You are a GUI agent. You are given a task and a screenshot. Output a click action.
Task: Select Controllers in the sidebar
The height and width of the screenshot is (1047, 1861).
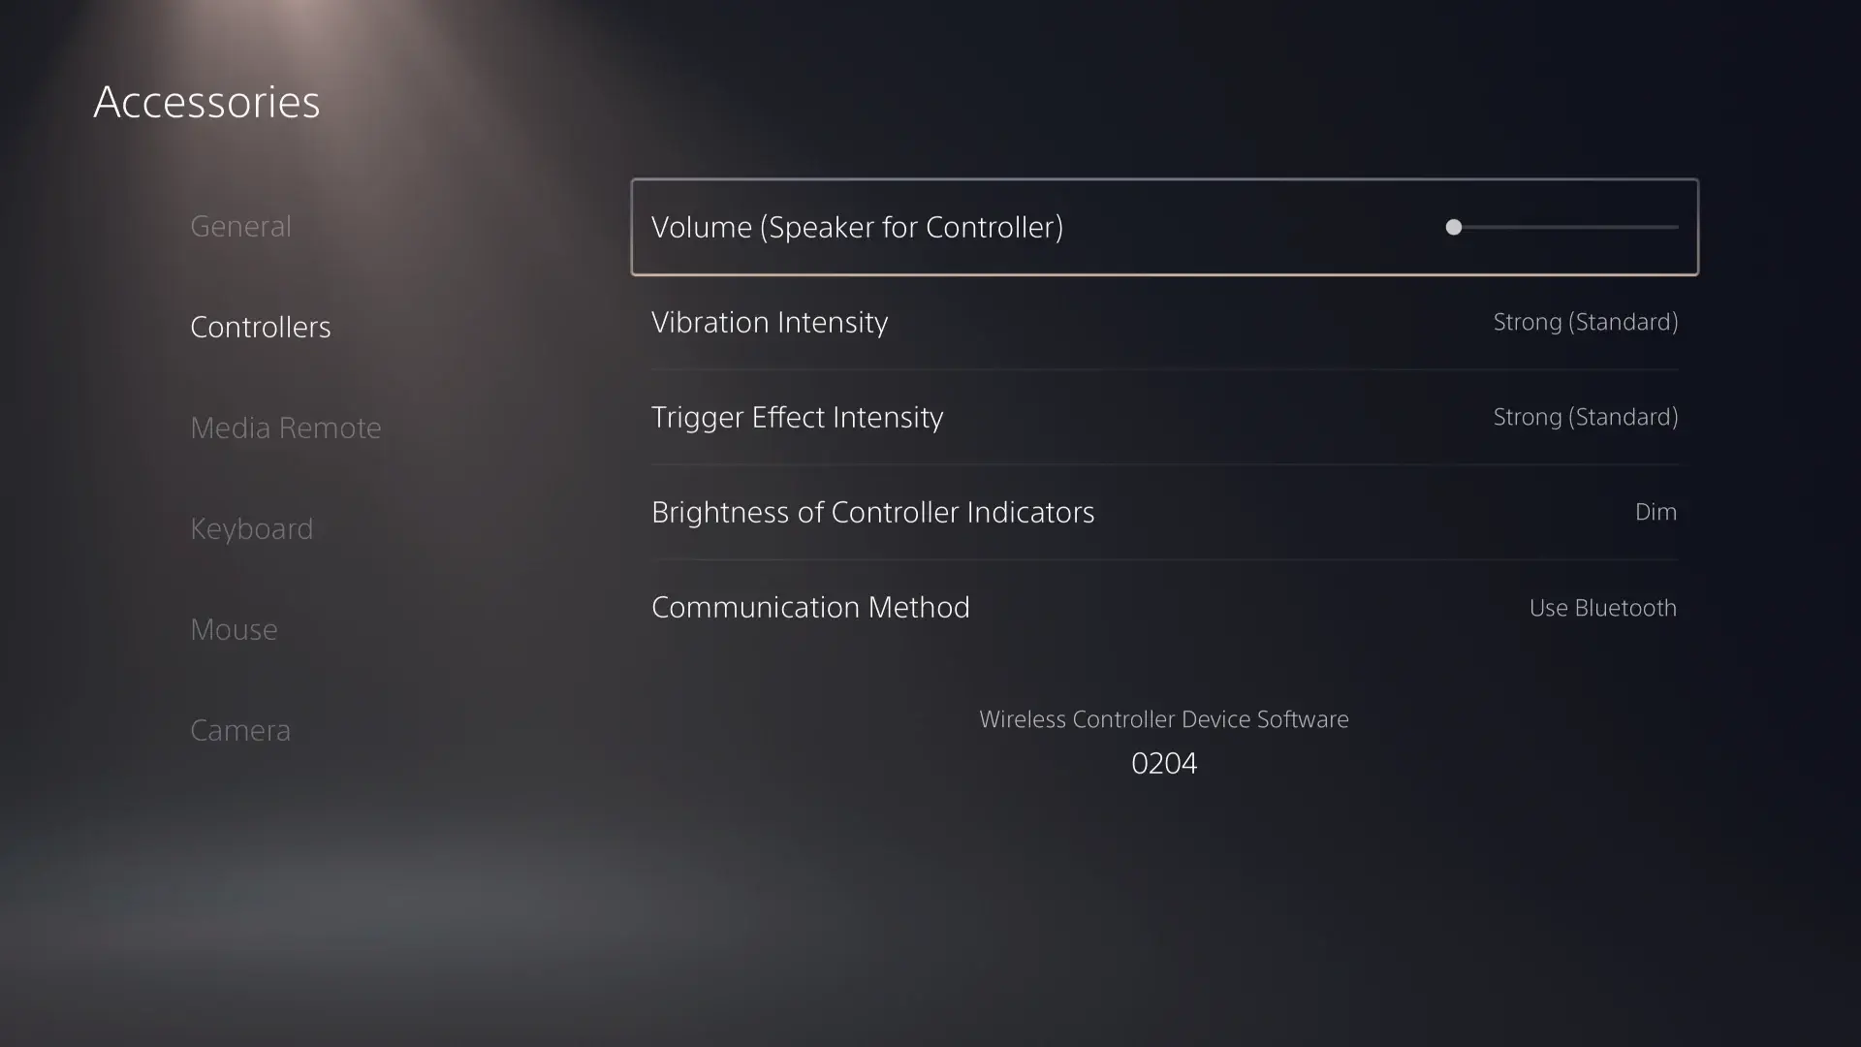point(260,327)
